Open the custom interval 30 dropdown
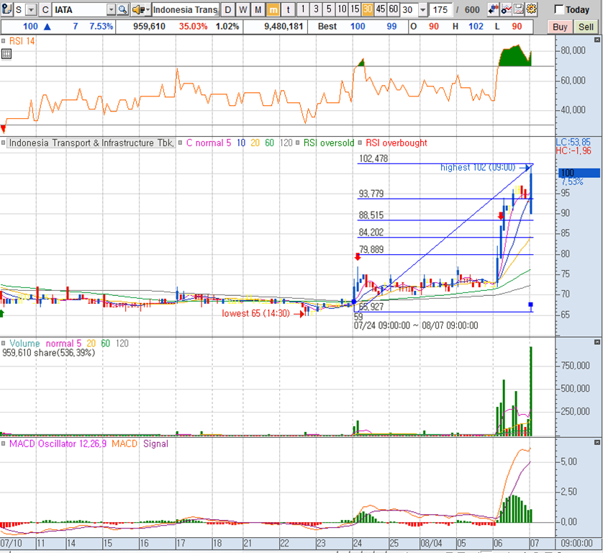Image resolution: width=603 pixels, height=553 pixels. [x=423, y=9]
